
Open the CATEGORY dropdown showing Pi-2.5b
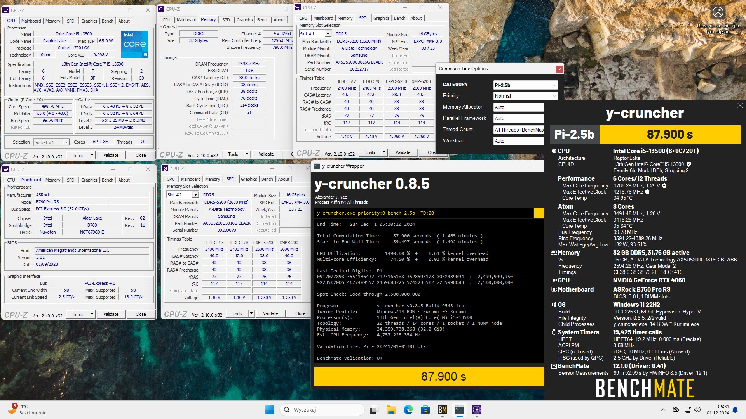coord(525,85)
